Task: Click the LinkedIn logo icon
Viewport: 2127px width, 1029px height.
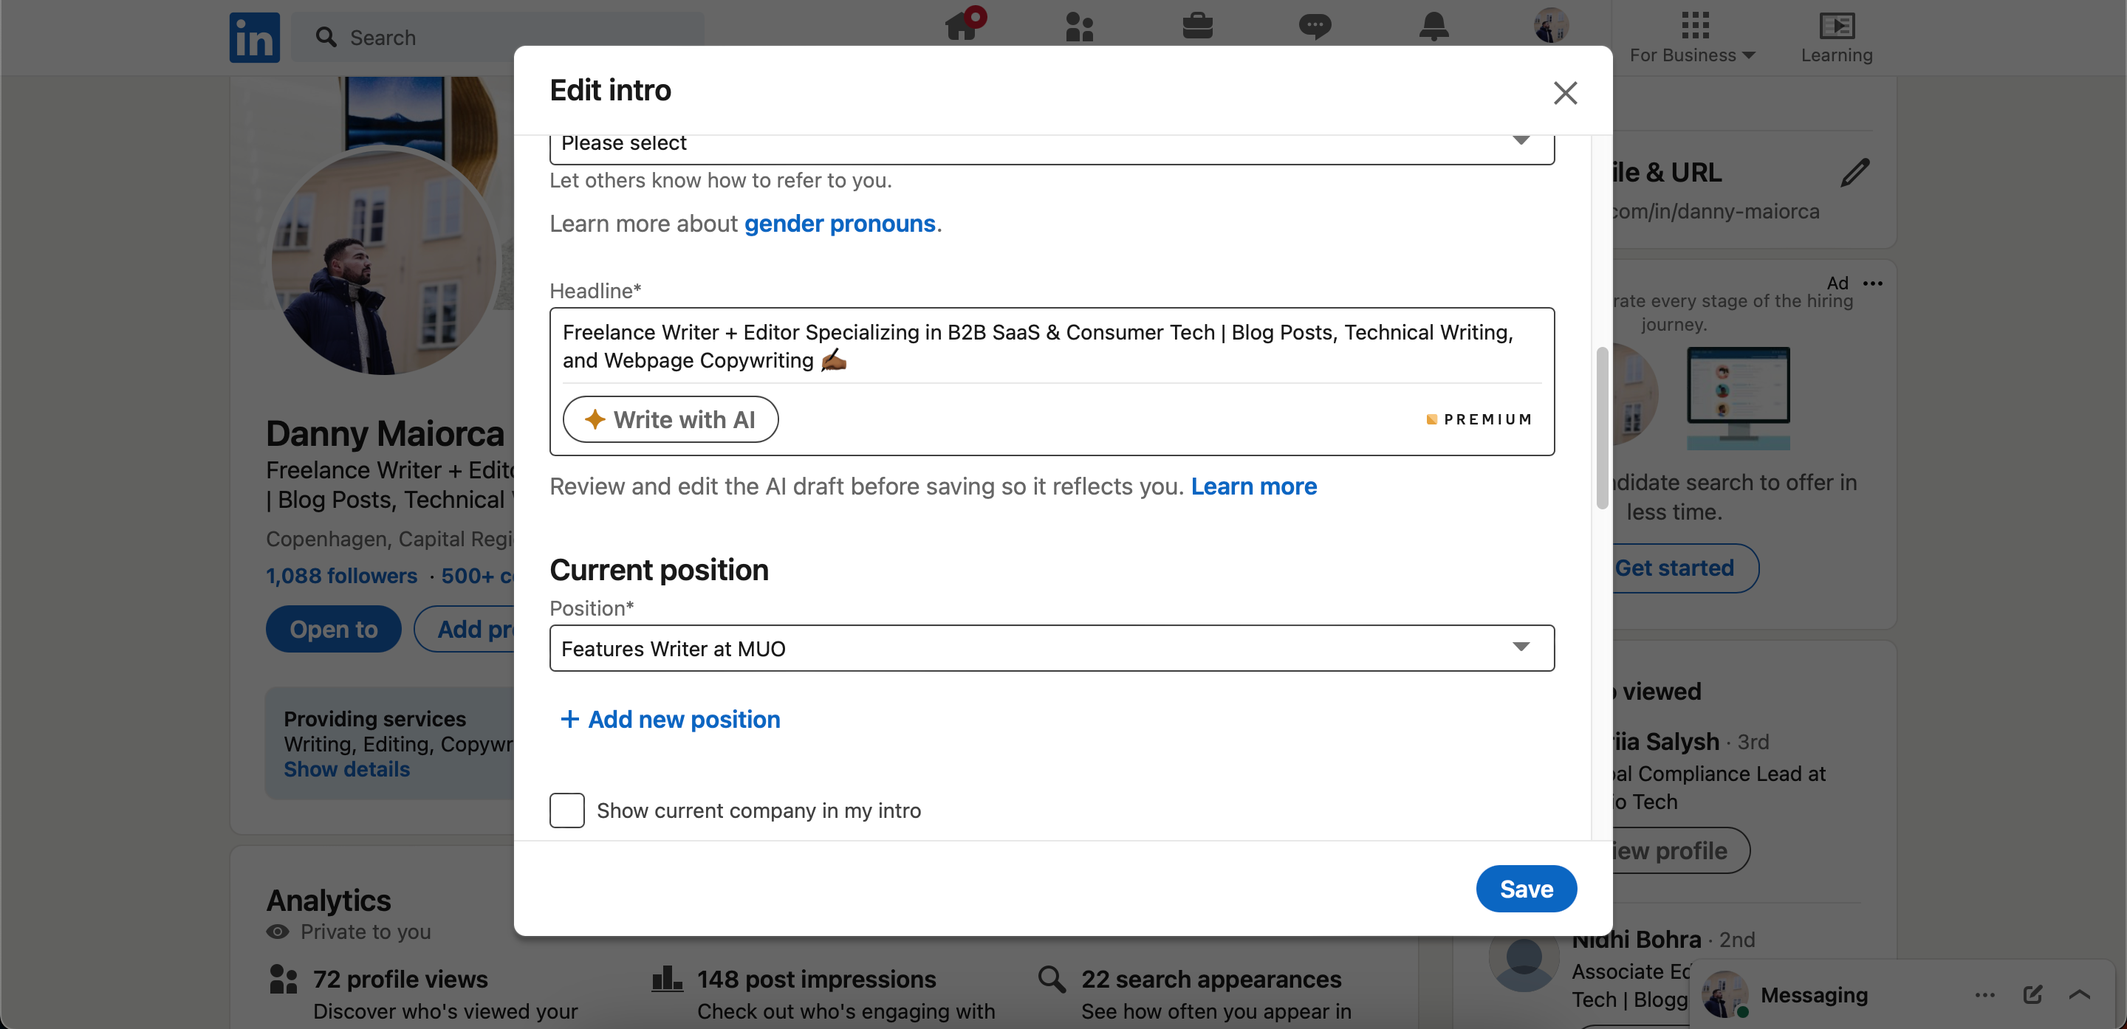Action: tap(254, 37)
